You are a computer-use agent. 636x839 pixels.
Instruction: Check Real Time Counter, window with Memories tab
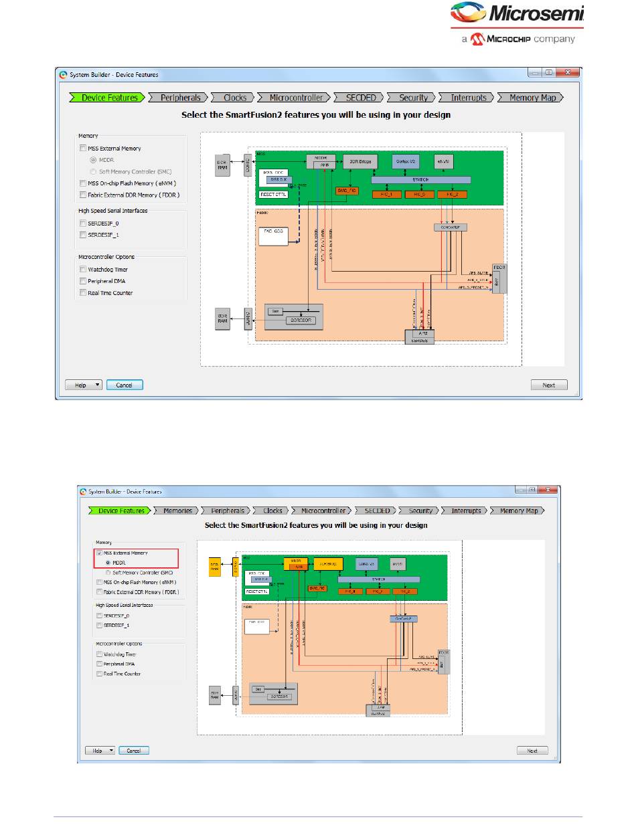(x=100, y=674)
